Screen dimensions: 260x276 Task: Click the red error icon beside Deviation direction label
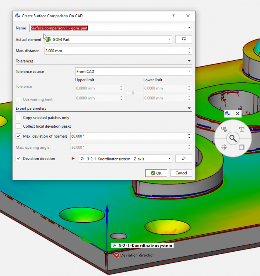[x=116, y=255]
